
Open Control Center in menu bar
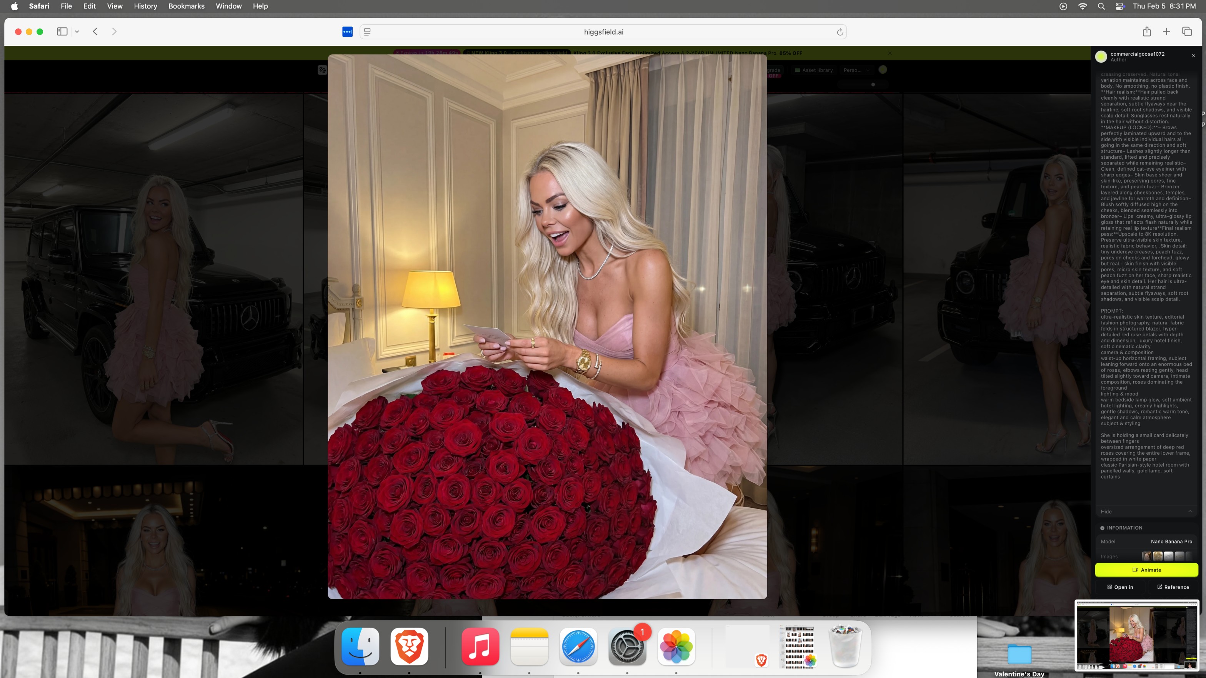(x=1120, y=6)
